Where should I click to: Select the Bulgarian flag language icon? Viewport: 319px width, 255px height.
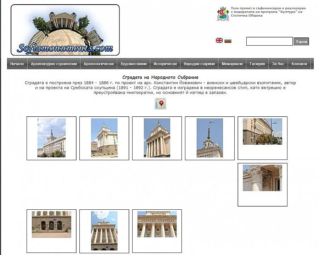(x=228, y=40)
